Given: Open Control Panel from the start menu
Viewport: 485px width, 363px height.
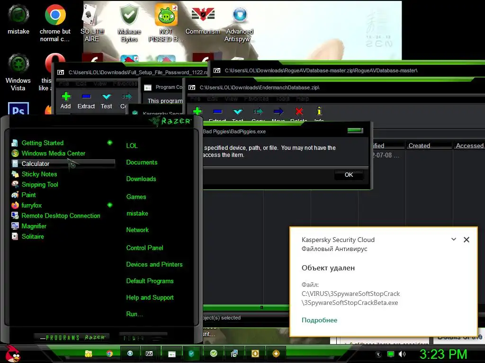Looking at the screenshot, I should coord(144,248).
